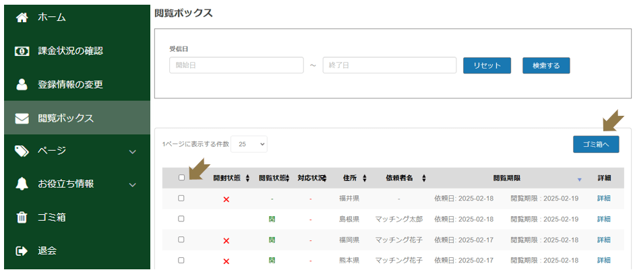
Task: Open the rows-per-page dropdown showing 25
Action: tap(249, 143)
